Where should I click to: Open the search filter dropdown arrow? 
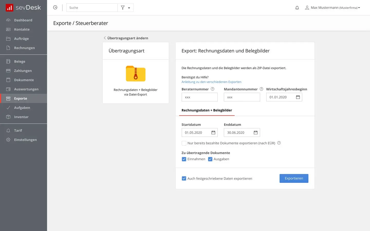(x=129, y=8)
